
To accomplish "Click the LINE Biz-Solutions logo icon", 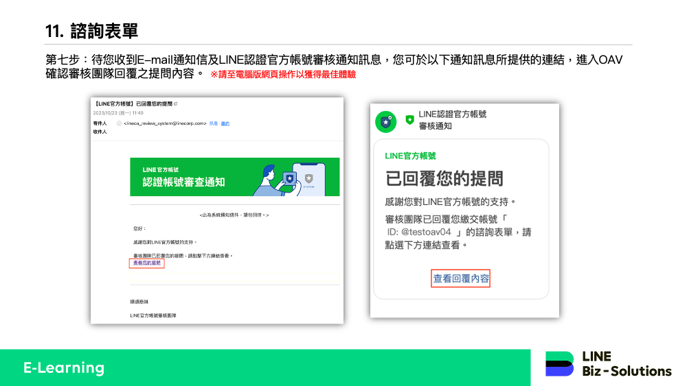I will tap(559, 363).
